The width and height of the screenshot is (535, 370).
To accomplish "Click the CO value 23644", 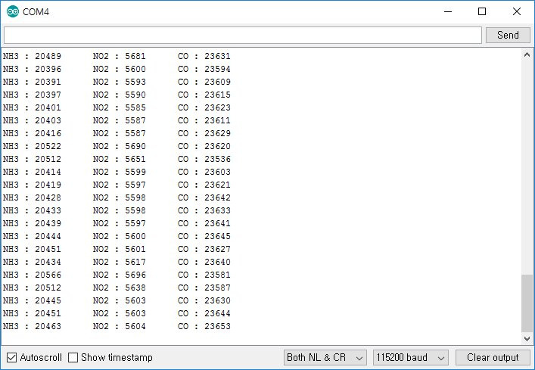I will click(218, 313).
